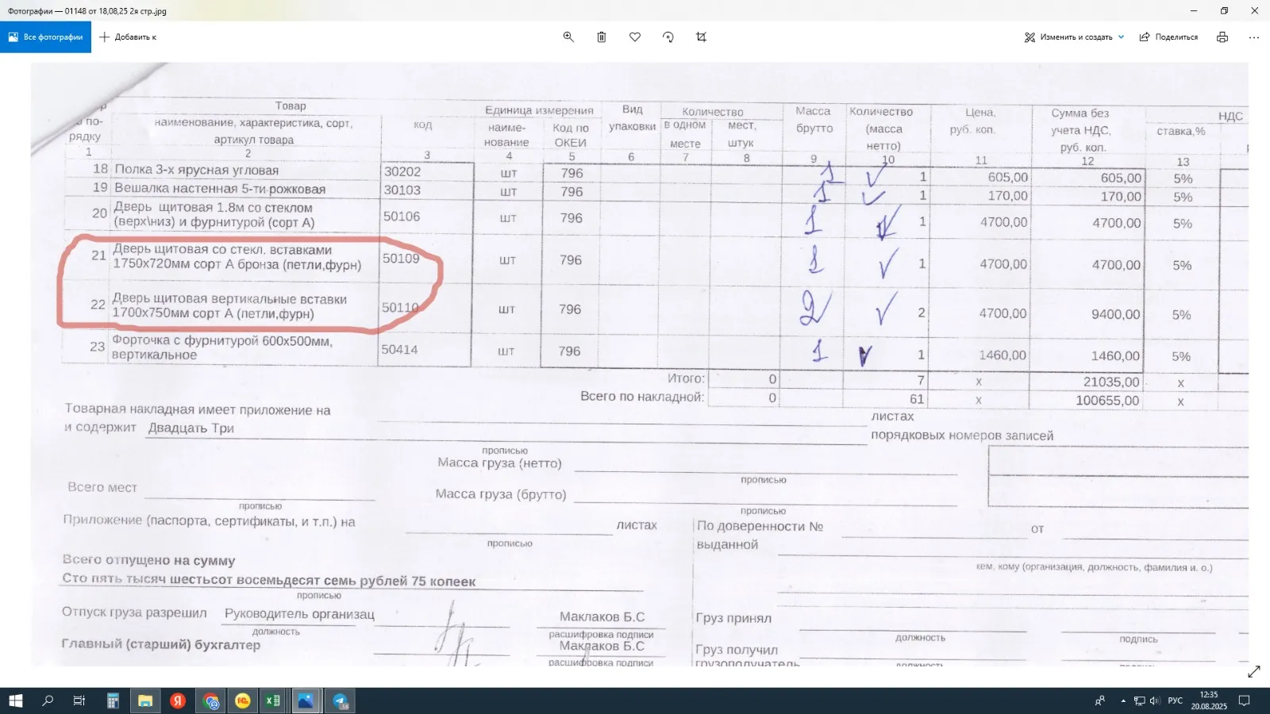
Task: Launch Telegram from the taskbar
Action: coord(340,701)
